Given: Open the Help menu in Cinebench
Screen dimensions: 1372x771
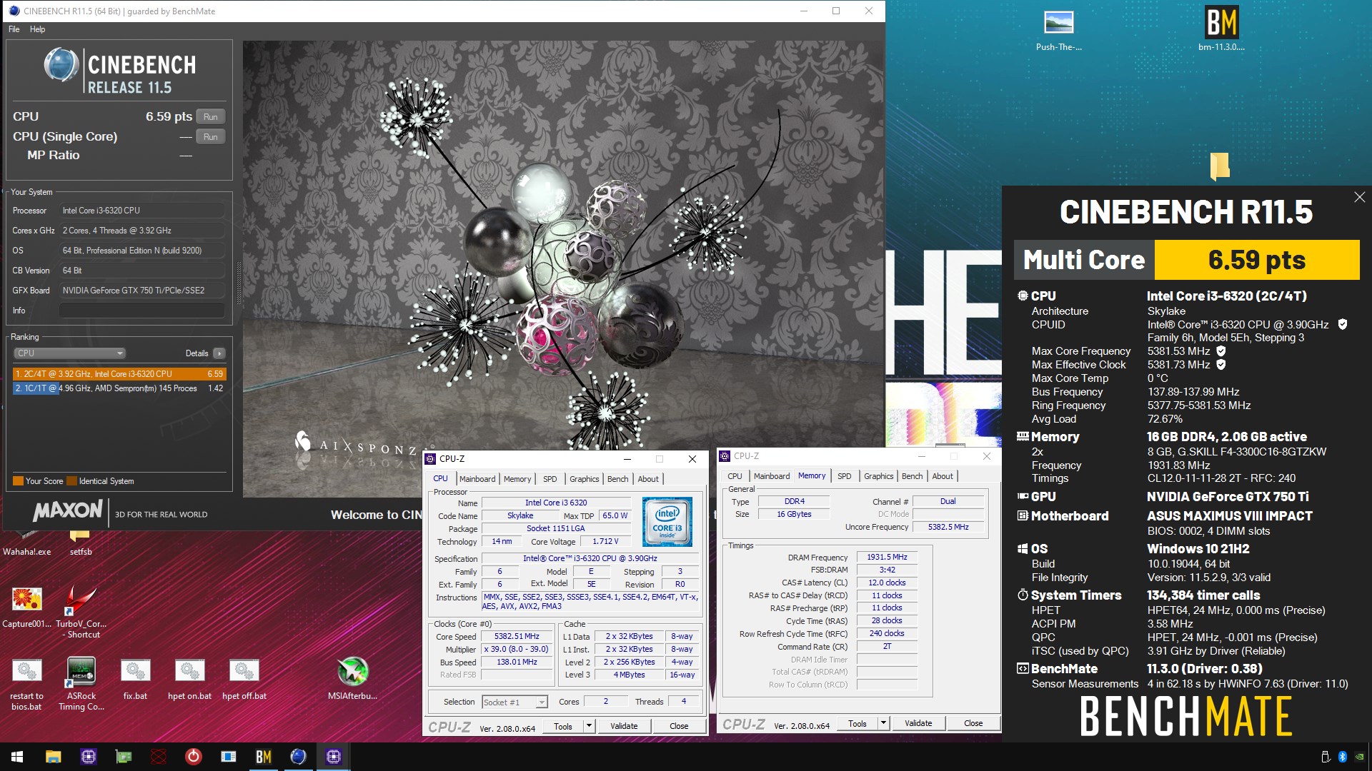Looking at the screenshot, I should pos(37,29).
